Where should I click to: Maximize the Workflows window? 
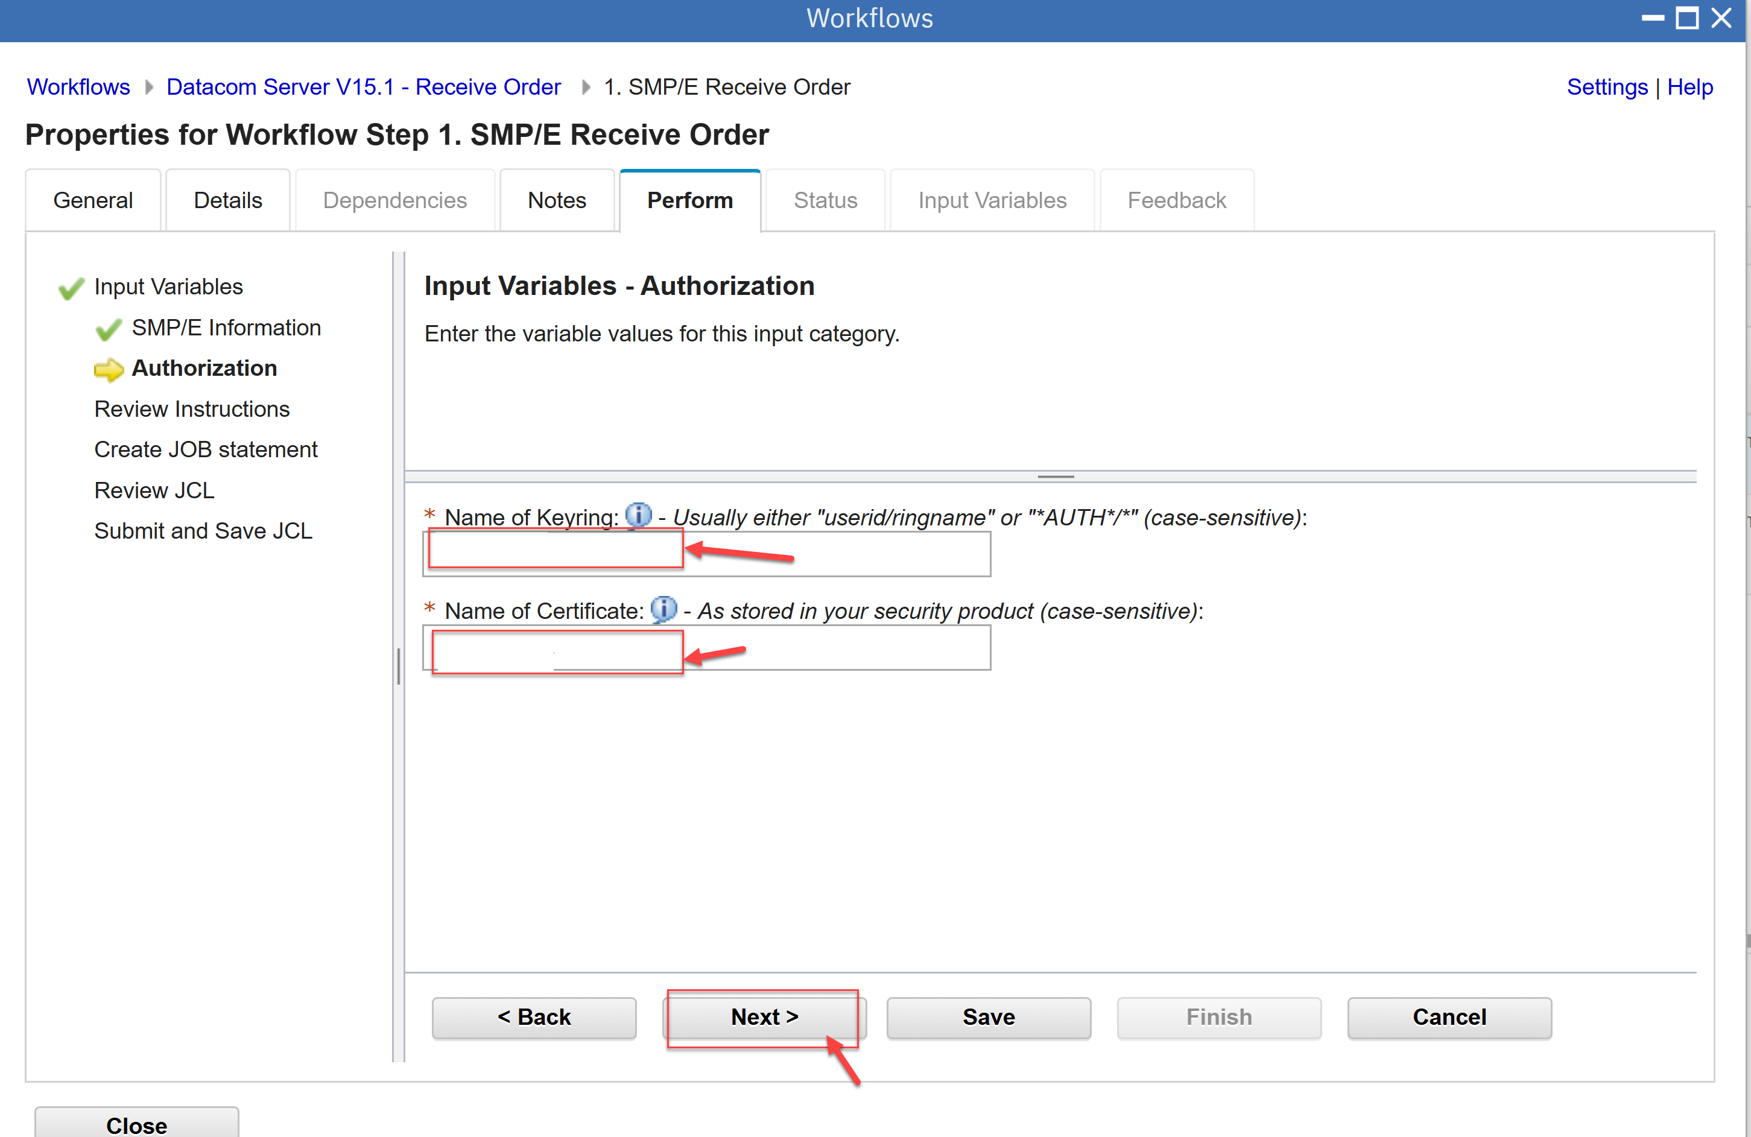[1686, 17]
